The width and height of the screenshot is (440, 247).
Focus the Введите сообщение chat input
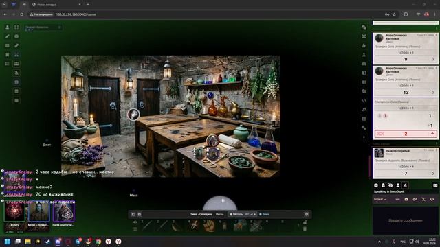(x=405, y=220)
